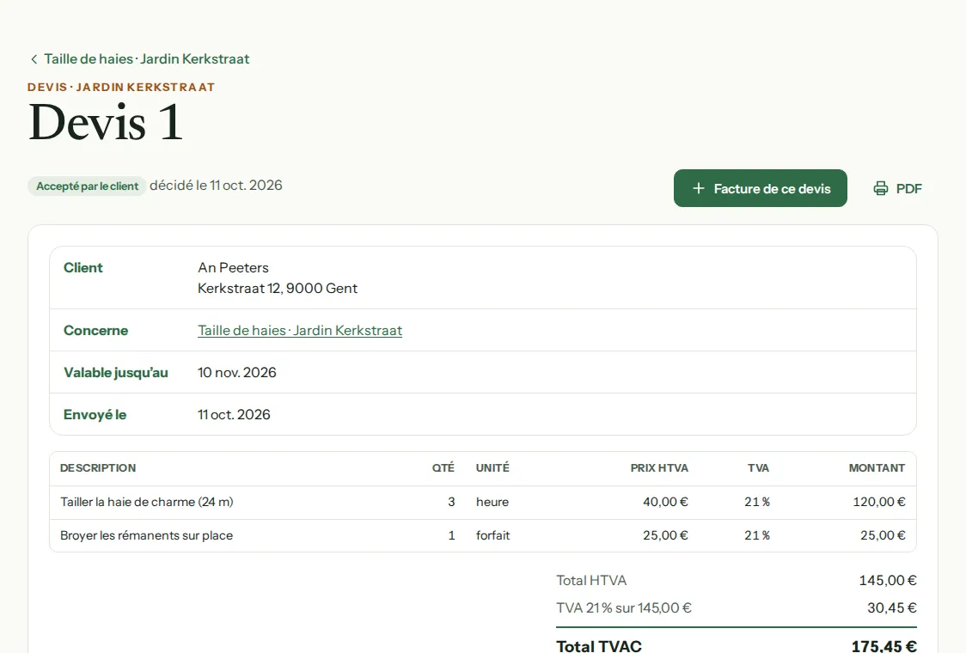
Task: Click the UNITÉ column header
Action: (492, 468)
